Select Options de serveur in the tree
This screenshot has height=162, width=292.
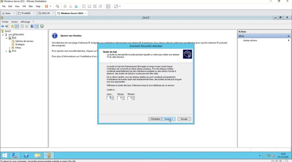coord(24,41)
